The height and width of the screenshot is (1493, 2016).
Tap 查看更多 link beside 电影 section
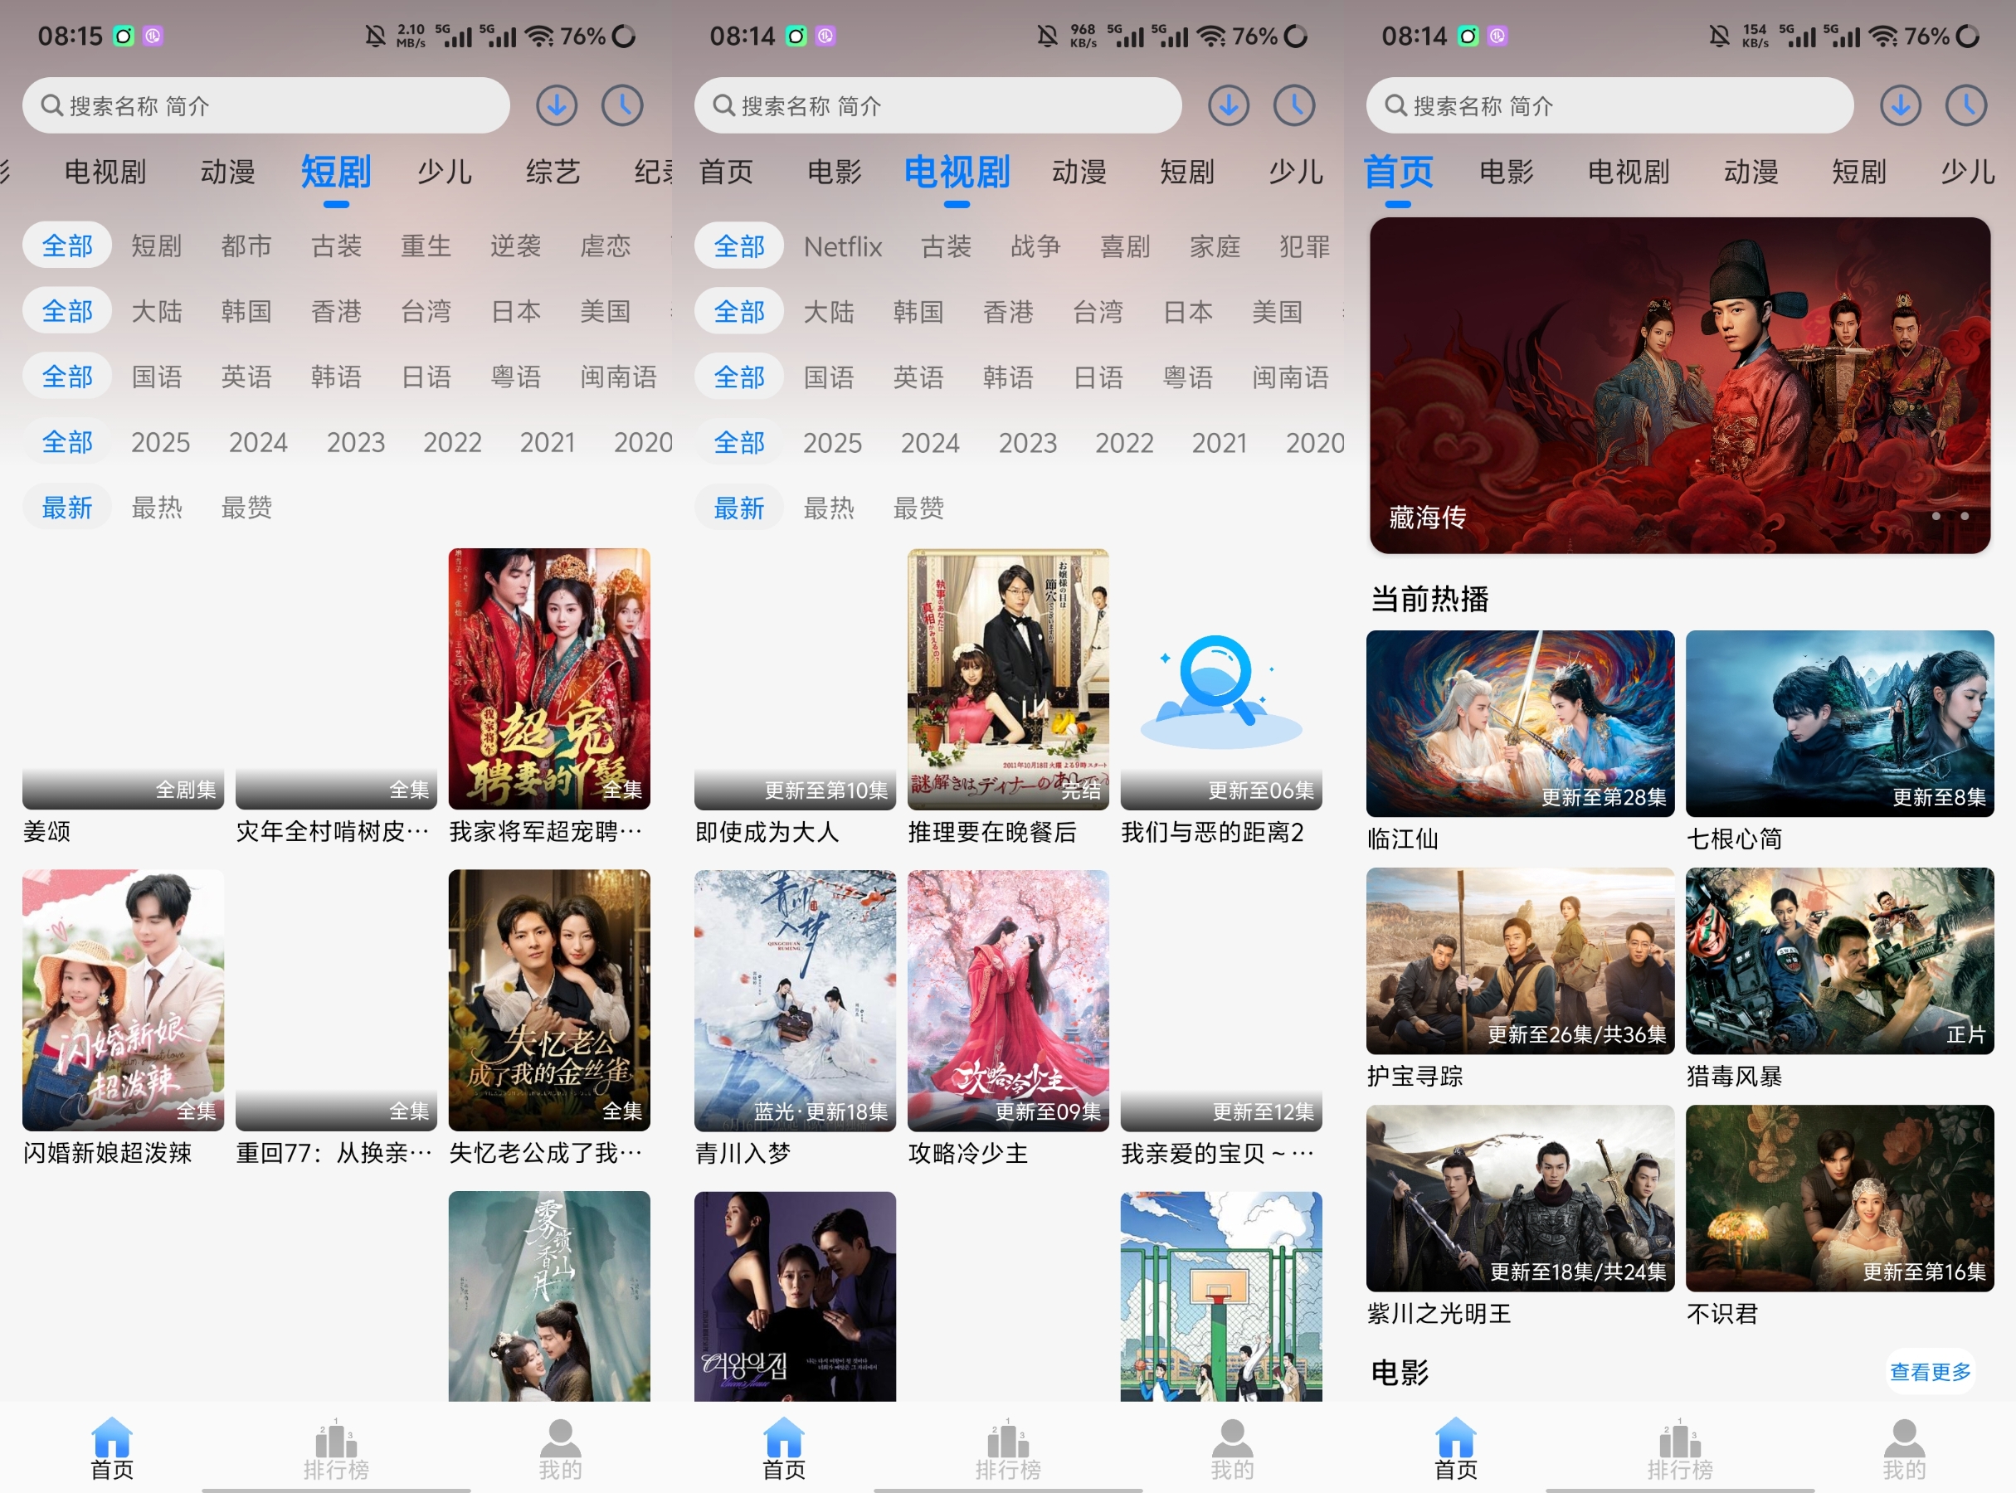(1931, 1372)
